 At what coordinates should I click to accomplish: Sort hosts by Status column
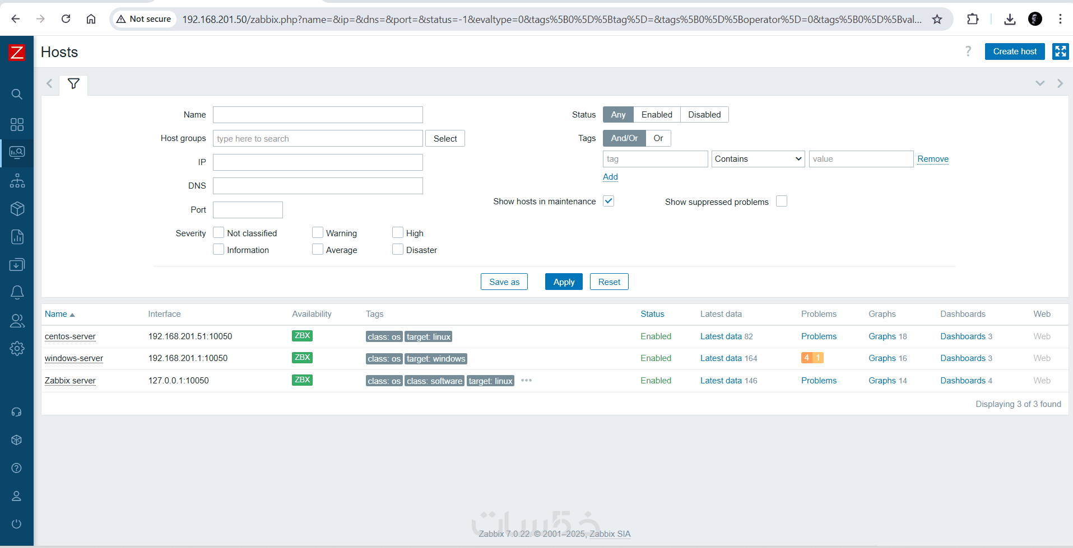(x=652, y=314)
